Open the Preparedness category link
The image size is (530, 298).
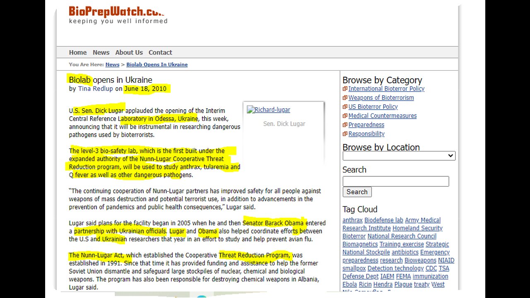pyautogui.click(x=366, y=125)
